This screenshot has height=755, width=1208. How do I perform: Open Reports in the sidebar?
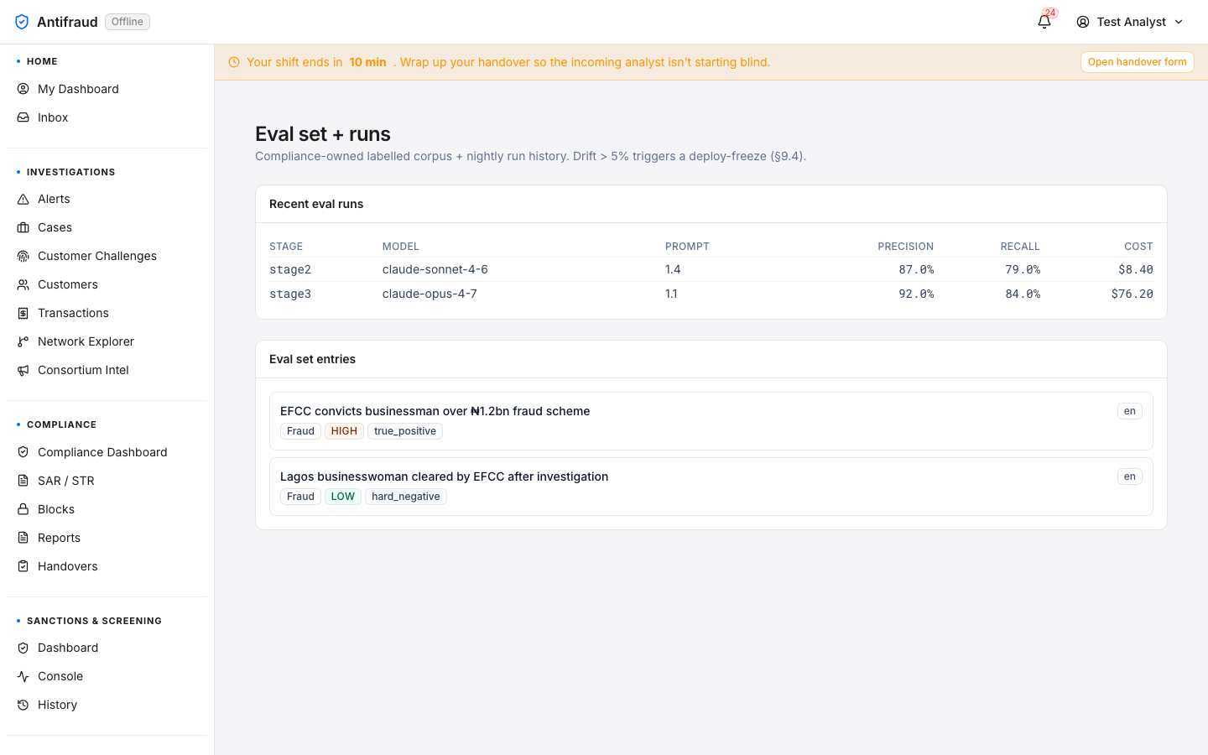107,538
